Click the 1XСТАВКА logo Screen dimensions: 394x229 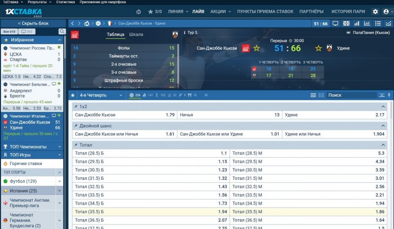23,11
